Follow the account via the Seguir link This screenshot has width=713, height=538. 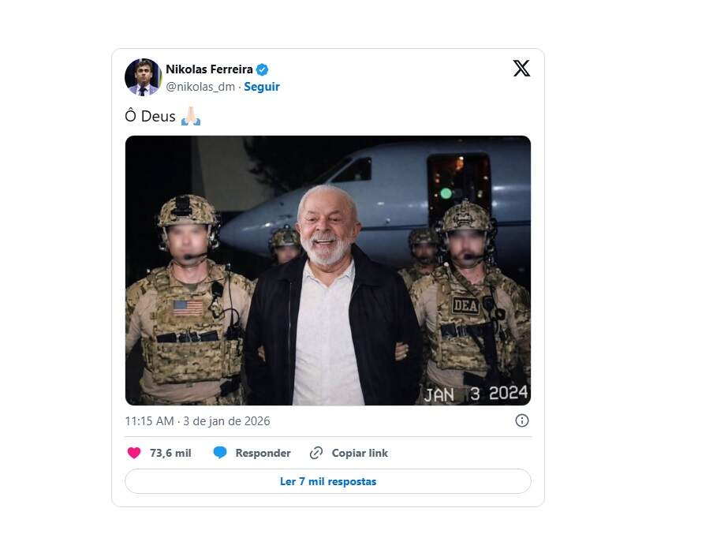tap(262, 87)
